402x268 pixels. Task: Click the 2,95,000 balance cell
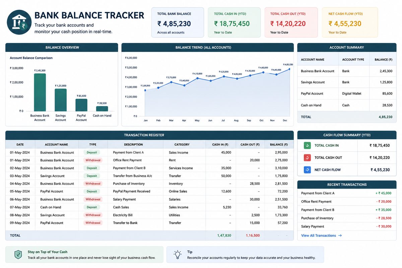(281, 152)
